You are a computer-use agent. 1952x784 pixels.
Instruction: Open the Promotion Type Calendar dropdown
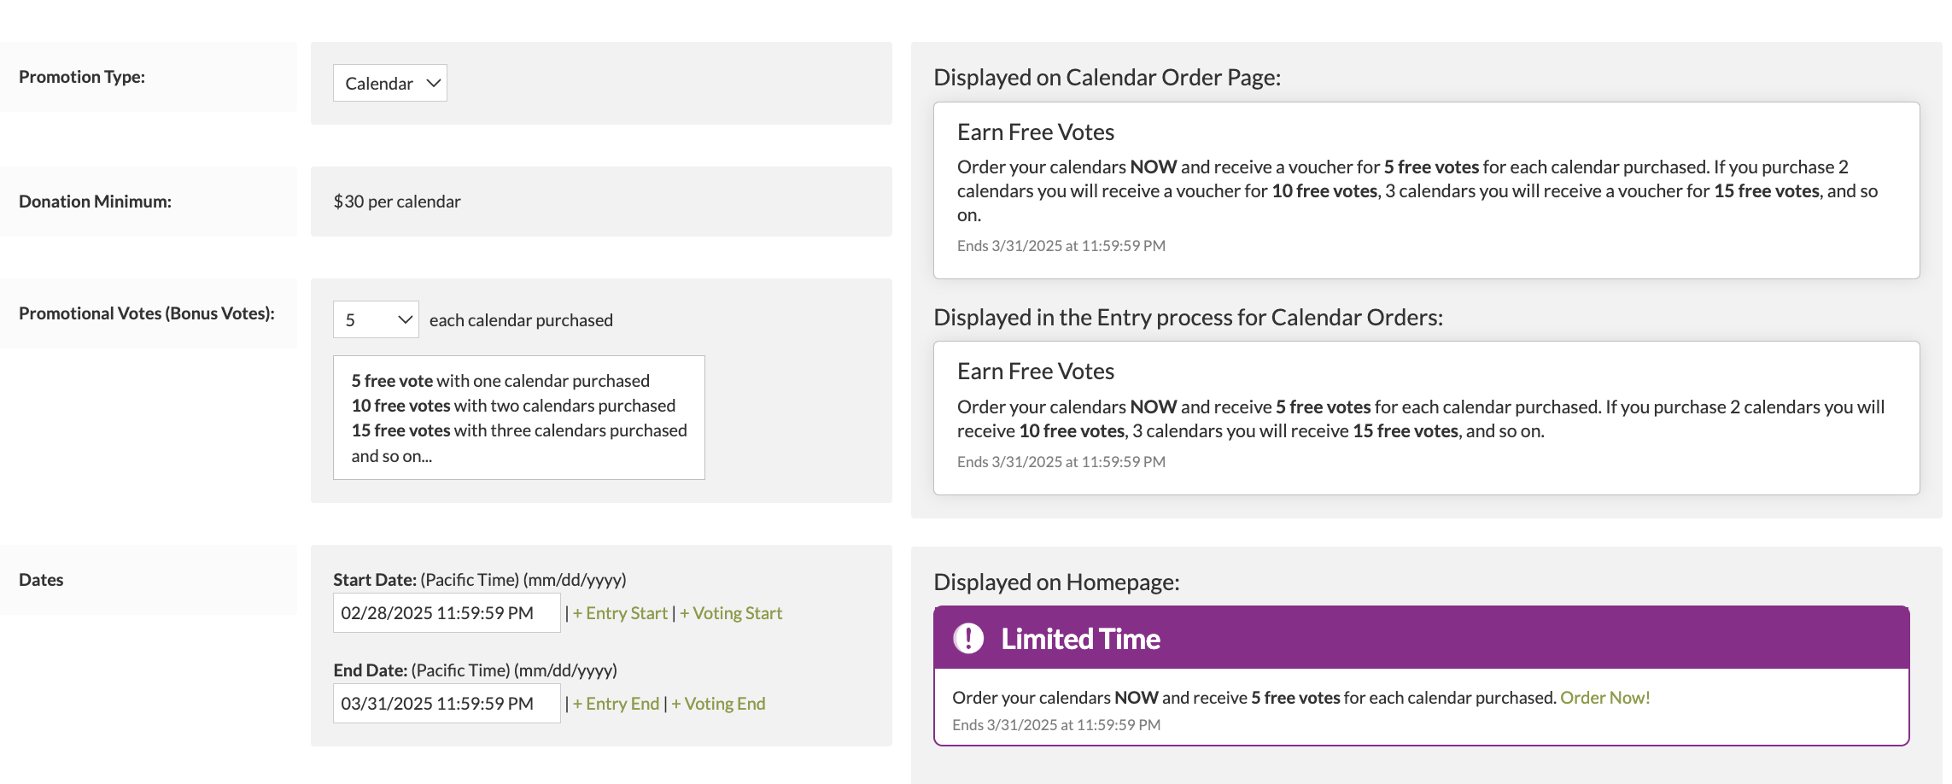(390, 84)
